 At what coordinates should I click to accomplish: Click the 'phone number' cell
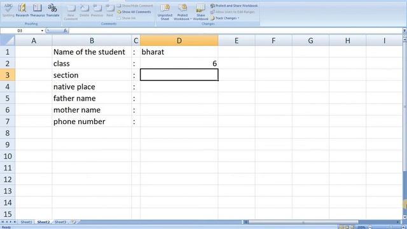pos(92,121)
